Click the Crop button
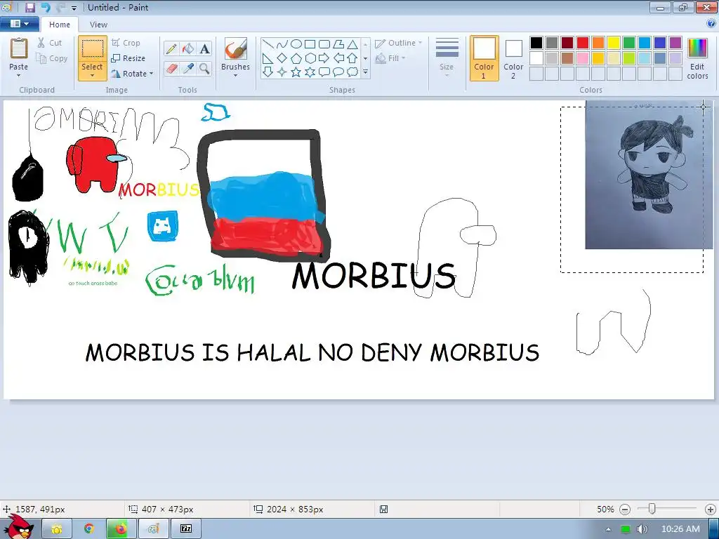The height and width of the screenshot is (539, 719). pos(126,43)
